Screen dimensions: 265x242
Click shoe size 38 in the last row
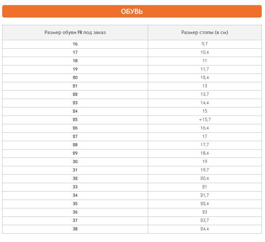click(x=75, y=229)
